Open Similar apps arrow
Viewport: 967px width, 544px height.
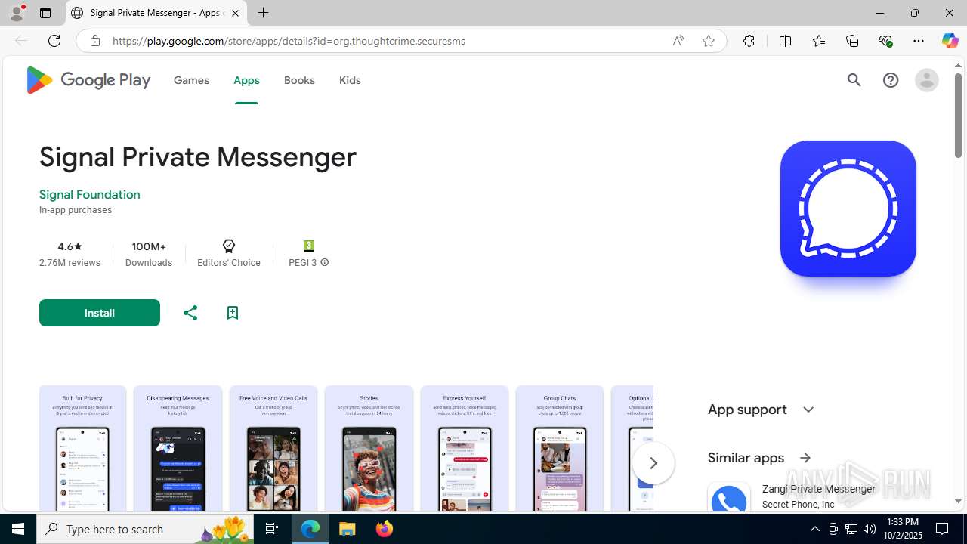(x=805, y=458)
